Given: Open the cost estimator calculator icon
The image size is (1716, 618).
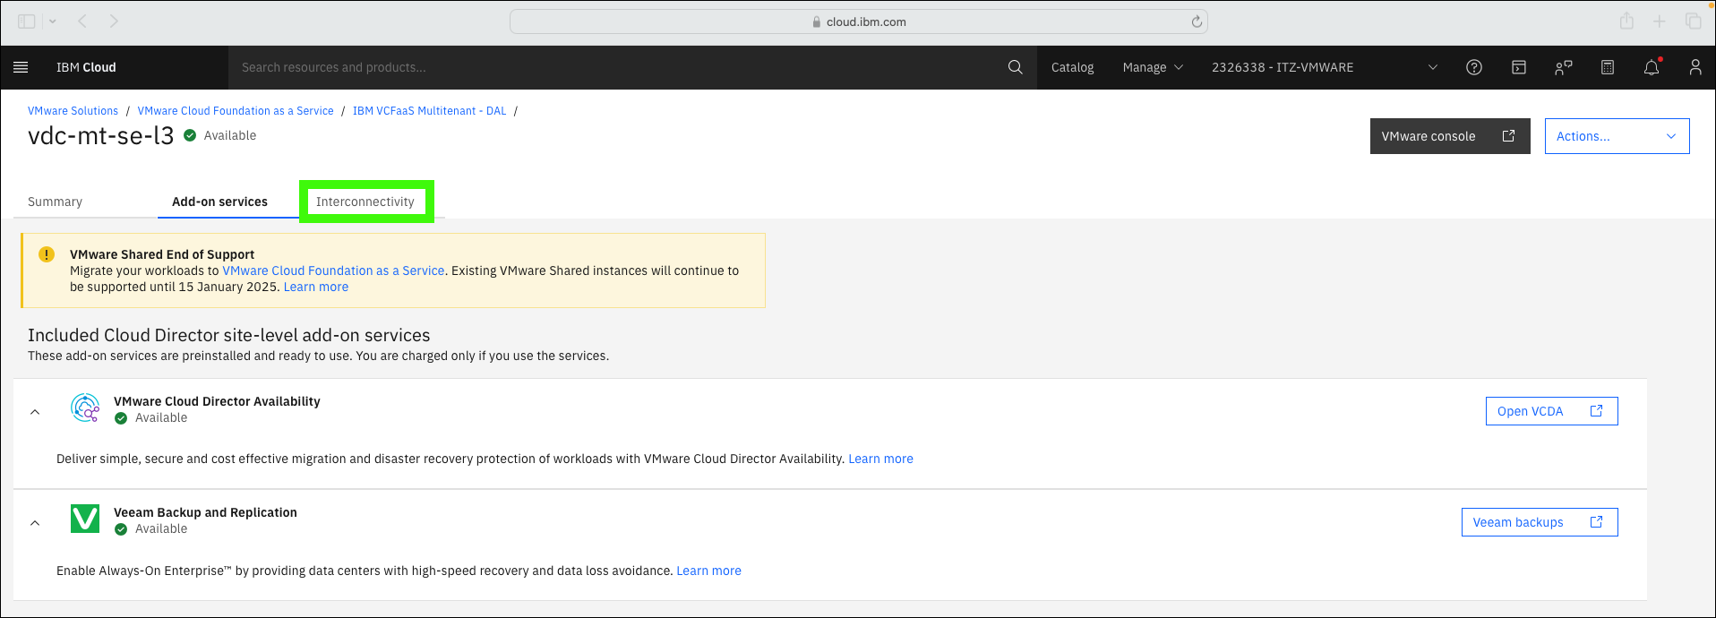Looking at the screenshot, I should (x=1608, y=67).
